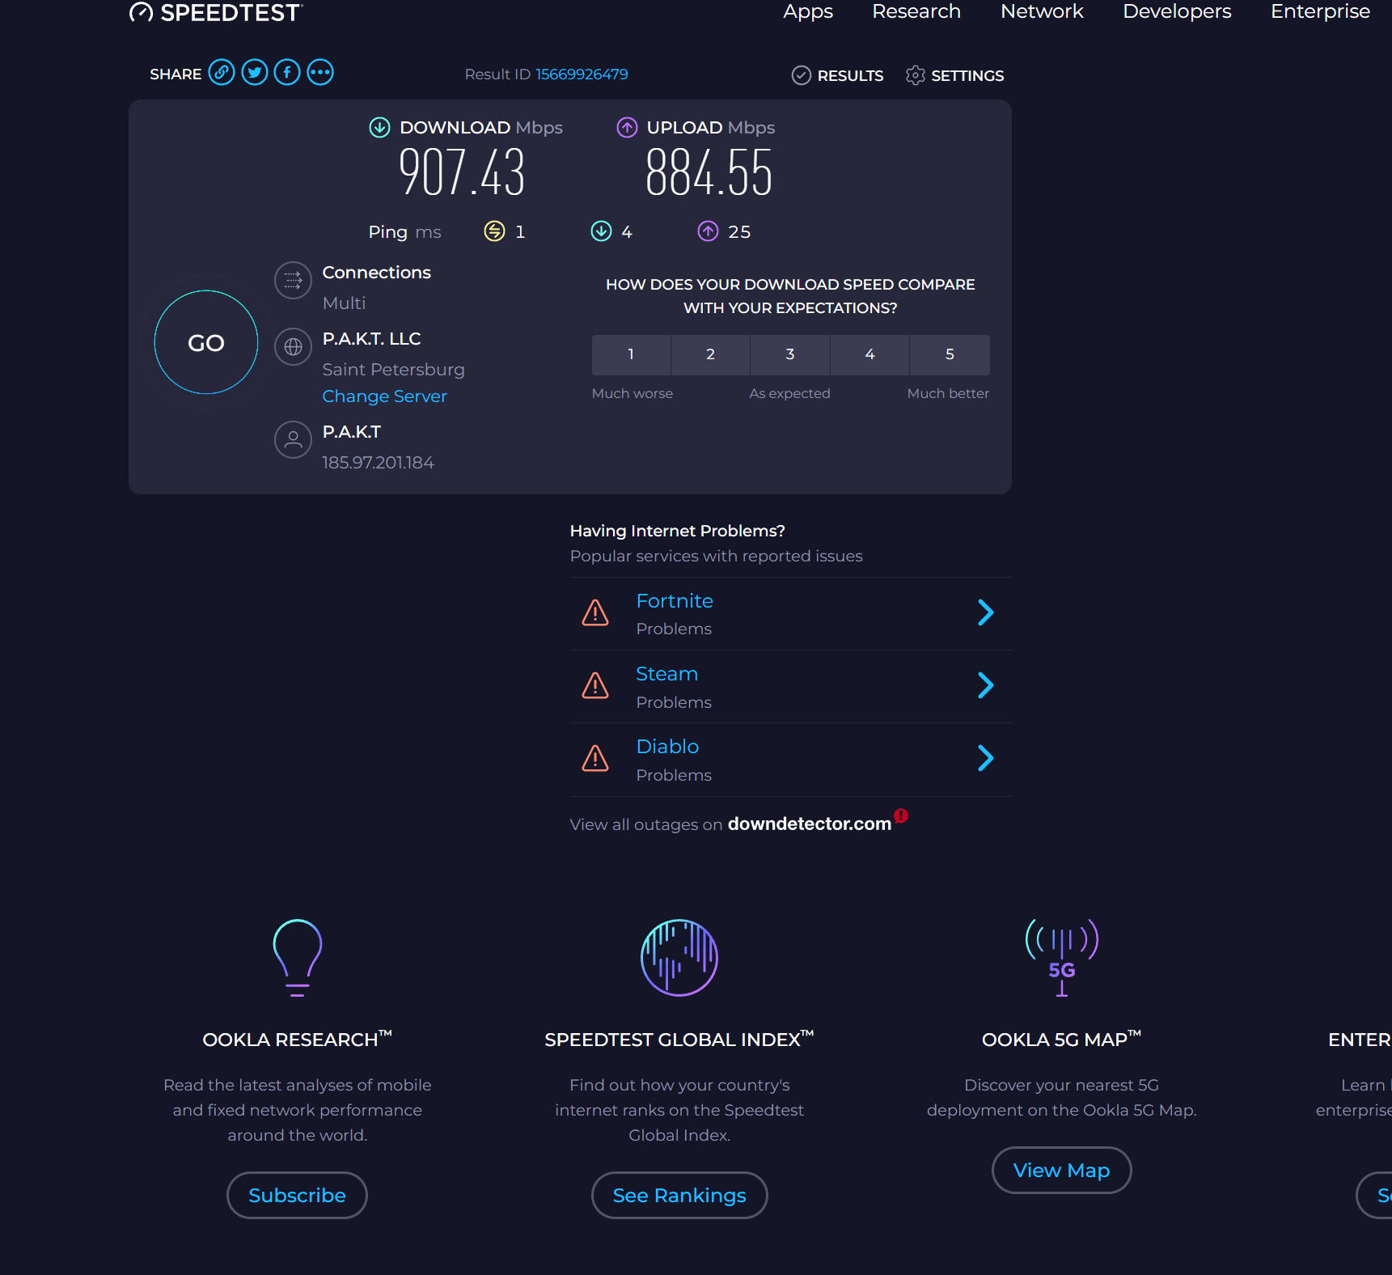Click the SPEEDTEST GLOBAL INDEX heading

[x=679, y=1040]
